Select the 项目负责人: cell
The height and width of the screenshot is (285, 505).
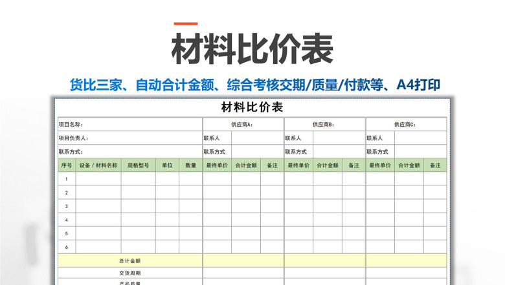130,138
